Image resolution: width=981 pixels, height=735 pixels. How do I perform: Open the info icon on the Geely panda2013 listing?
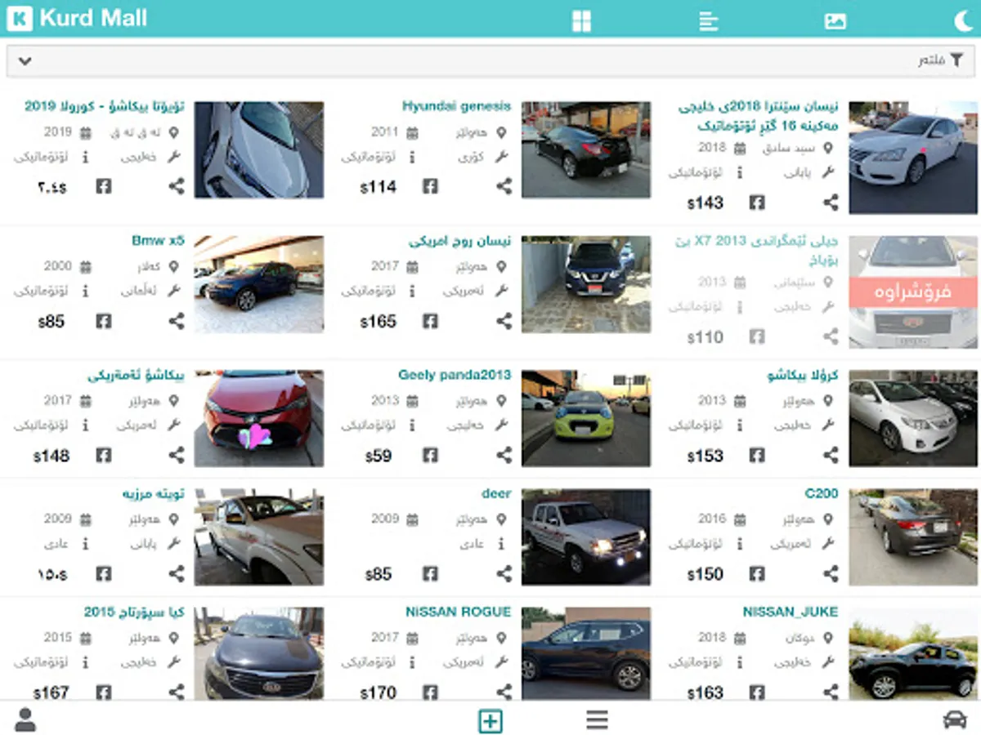(x=414, y=425)
